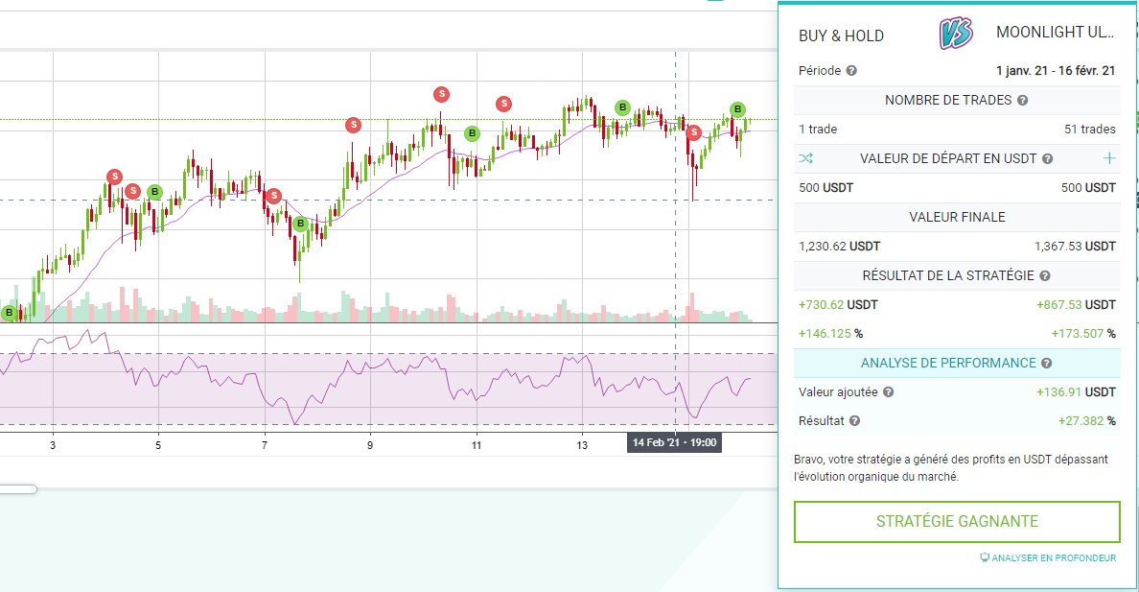Select the green B marker at the chart's left edge
This screenshot has height=592, width=1139.
click(x=9, y=313)
